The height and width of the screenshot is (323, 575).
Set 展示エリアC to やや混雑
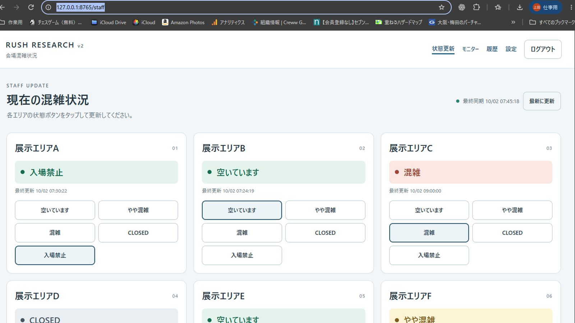point(512,210)
